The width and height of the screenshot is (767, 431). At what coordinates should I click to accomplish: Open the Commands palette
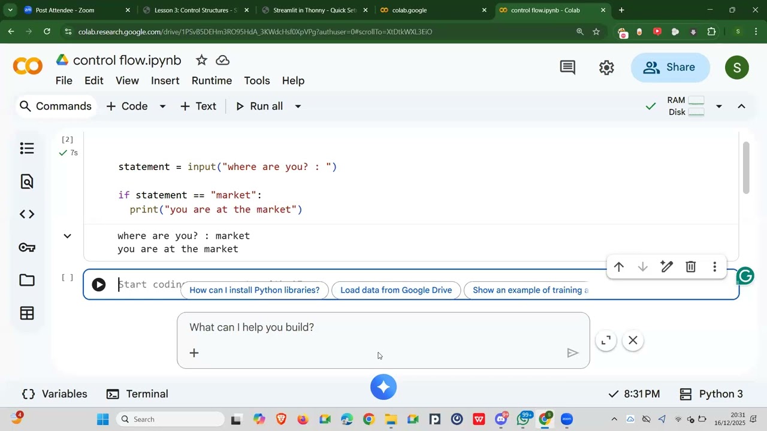point(55,107)
